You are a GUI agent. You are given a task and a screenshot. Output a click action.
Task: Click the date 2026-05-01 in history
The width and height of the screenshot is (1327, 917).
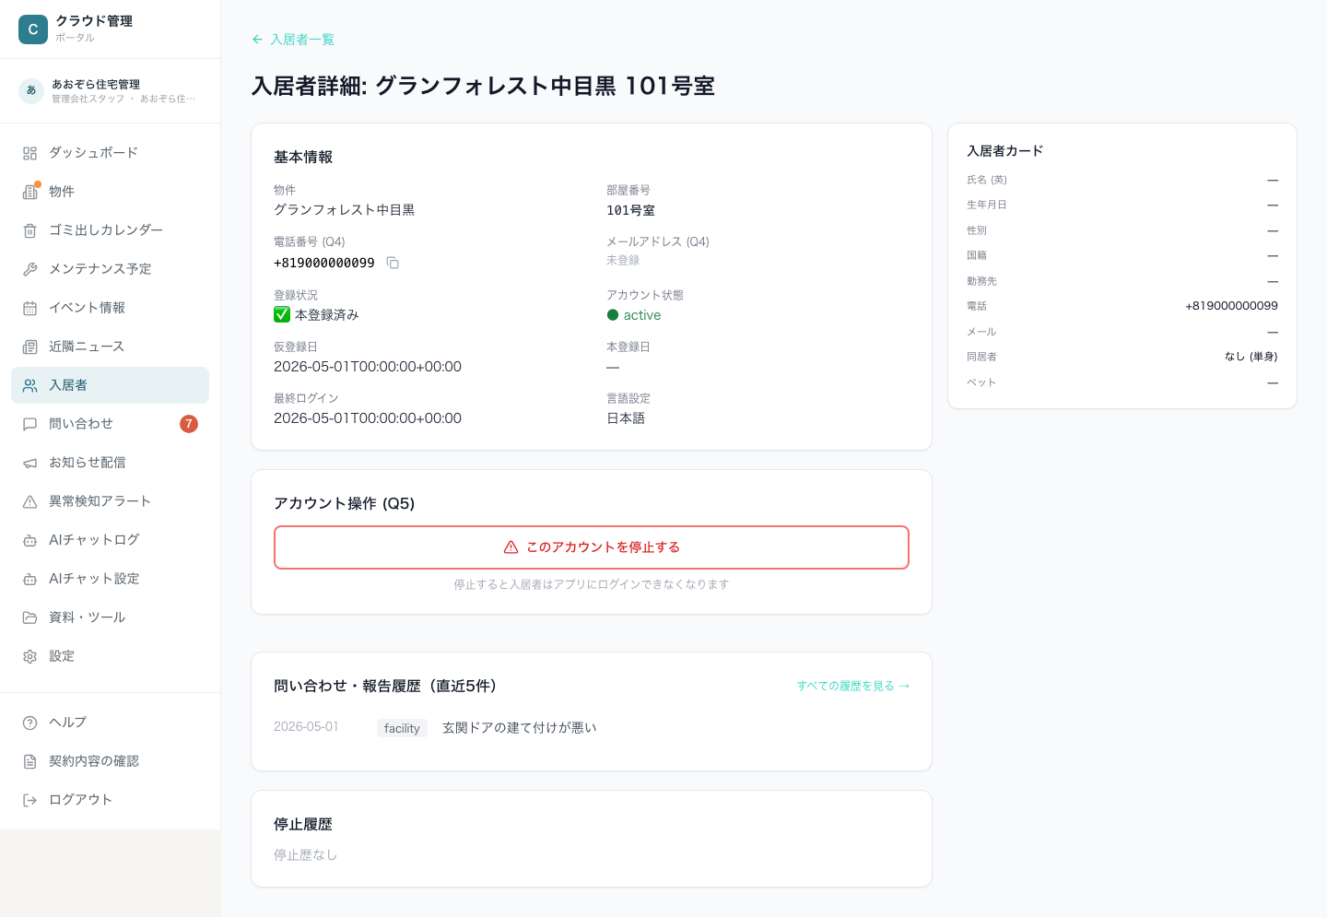point(306,727)
